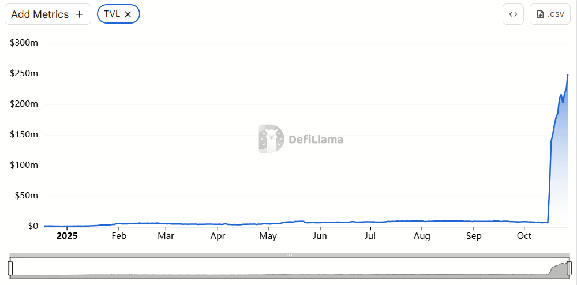The image size is (577, 285).
Task: Toggle the TVL metric chip
Action: (112, 14)
